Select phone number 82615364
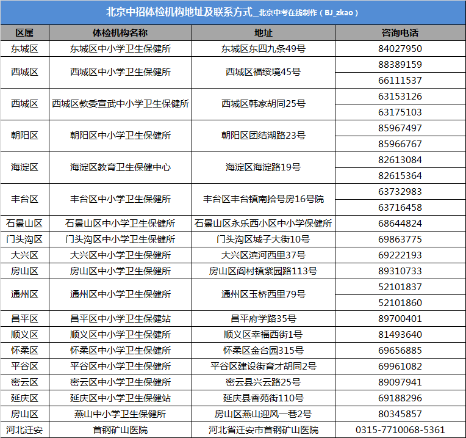The width and height of the screenshot is (466, 438). pyautogui.click(x=400, y=176)
